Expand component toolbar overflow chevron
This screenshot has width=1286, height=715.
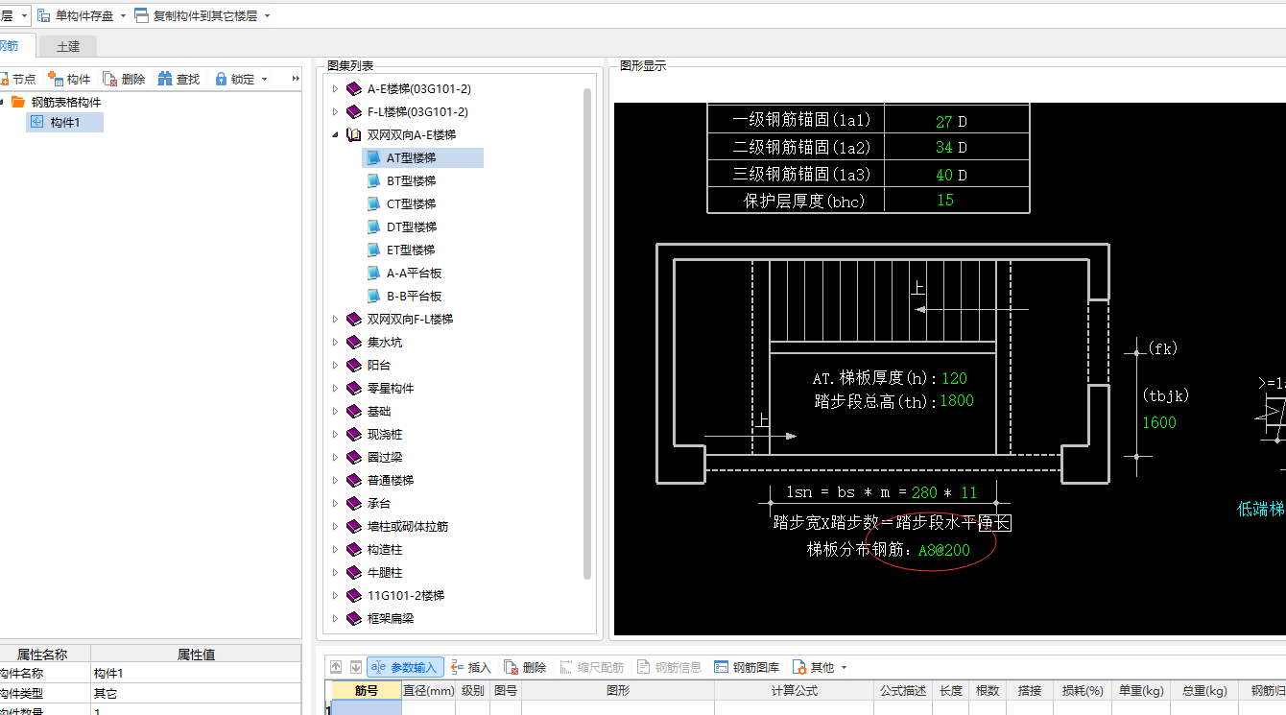pos(296,79)
